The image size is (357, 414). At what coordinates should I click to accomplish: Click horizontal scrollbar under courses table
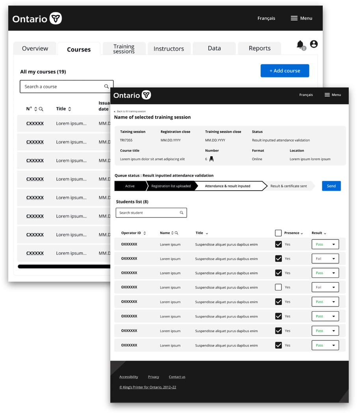click(64, 266)
